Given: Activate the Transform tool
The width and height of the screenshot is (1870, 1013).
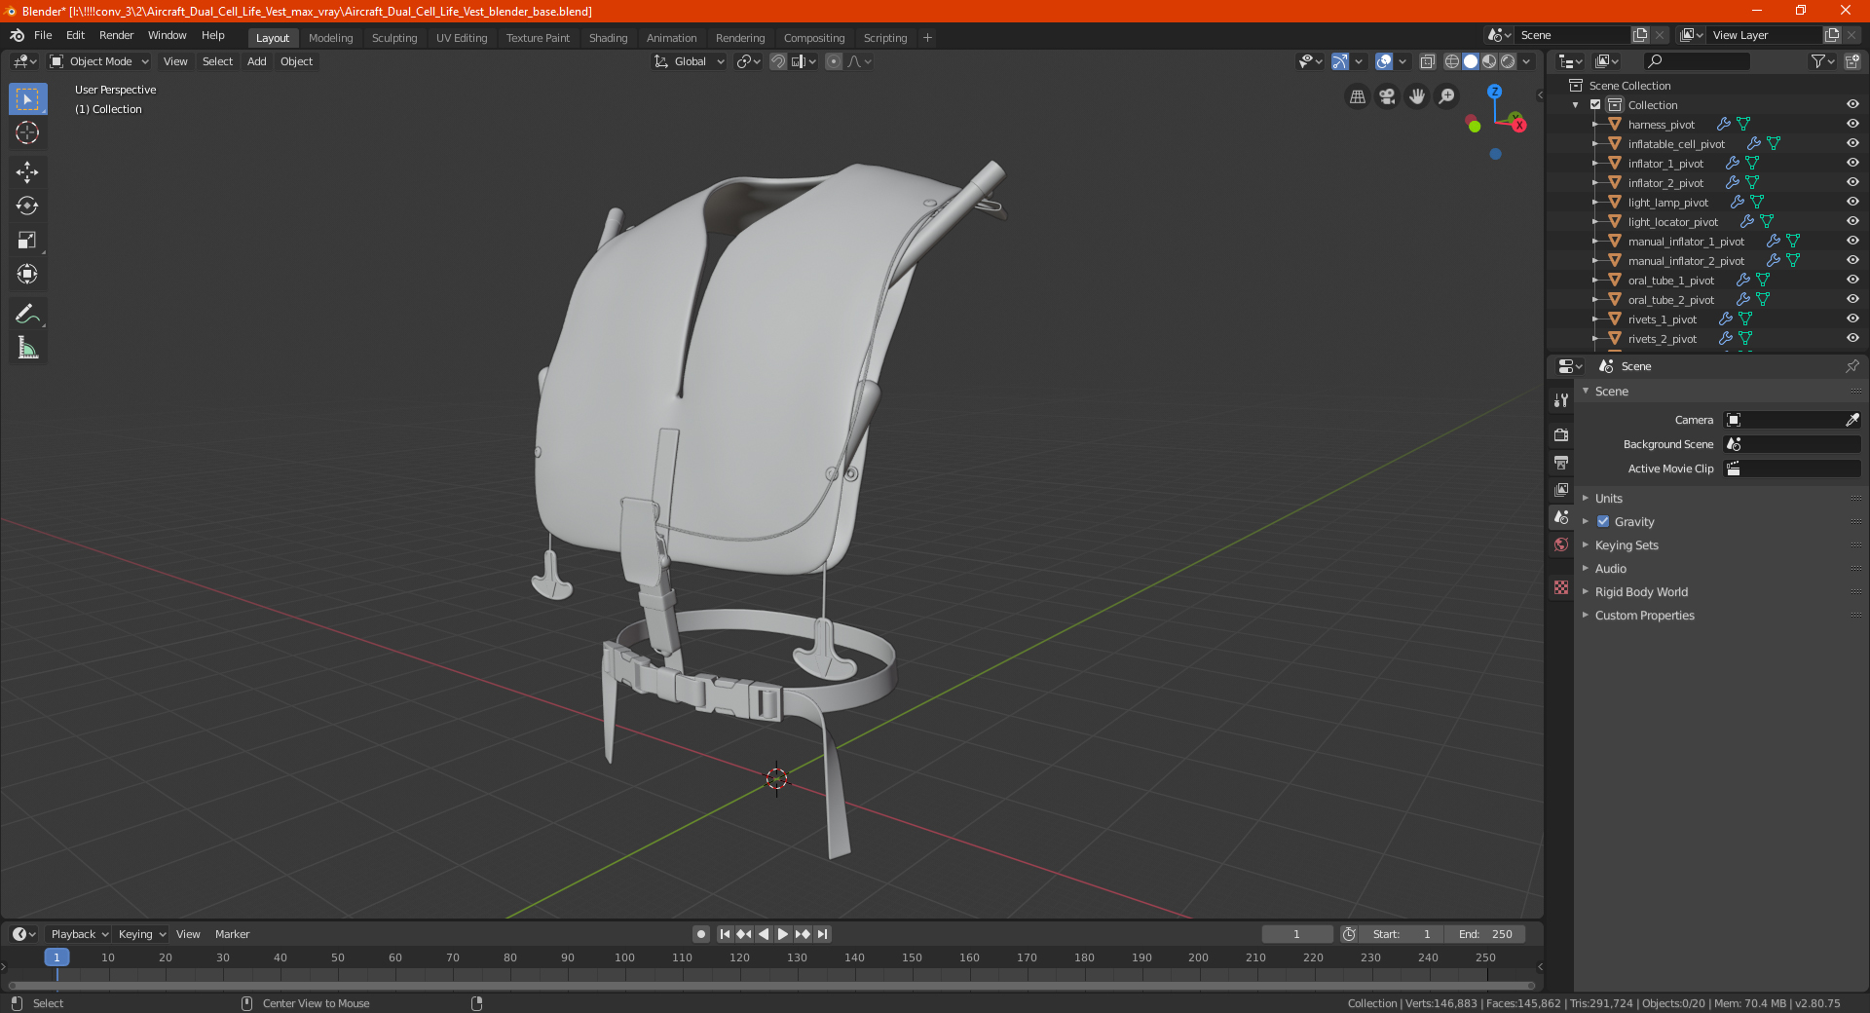Looking at the screenshot, I should tap(27, 275).
